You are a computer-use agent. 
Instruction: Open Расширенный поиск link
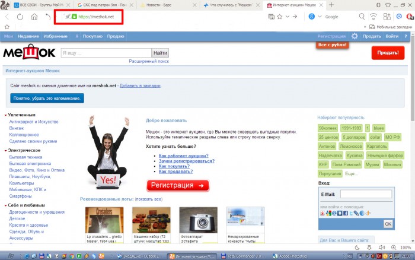click(149, 61)
